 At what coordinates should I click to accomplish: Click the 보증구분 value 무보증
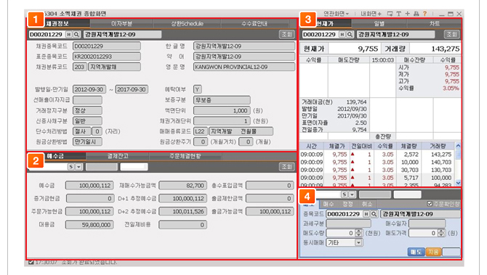pos(222,100)
